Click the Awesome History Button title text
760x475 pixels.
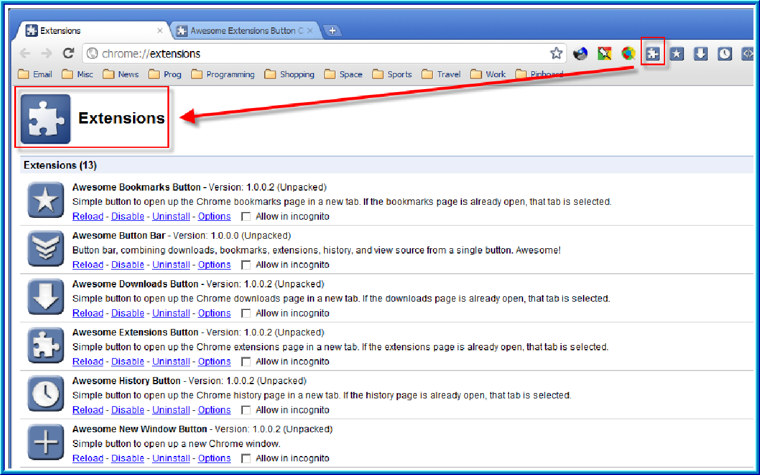point(126,381)
